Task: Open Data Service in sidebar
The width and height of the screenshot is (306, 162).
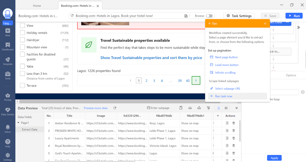Action: click(8, 112)
